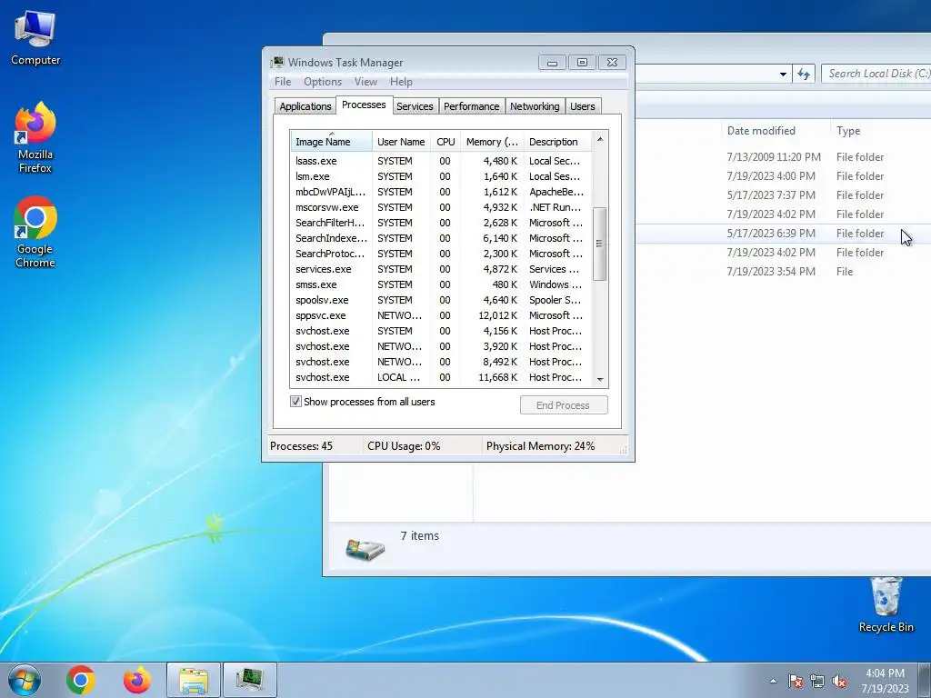
Task: Click the Search Local Disk input field
Action: pyautogui.click(x=876, y=74)
